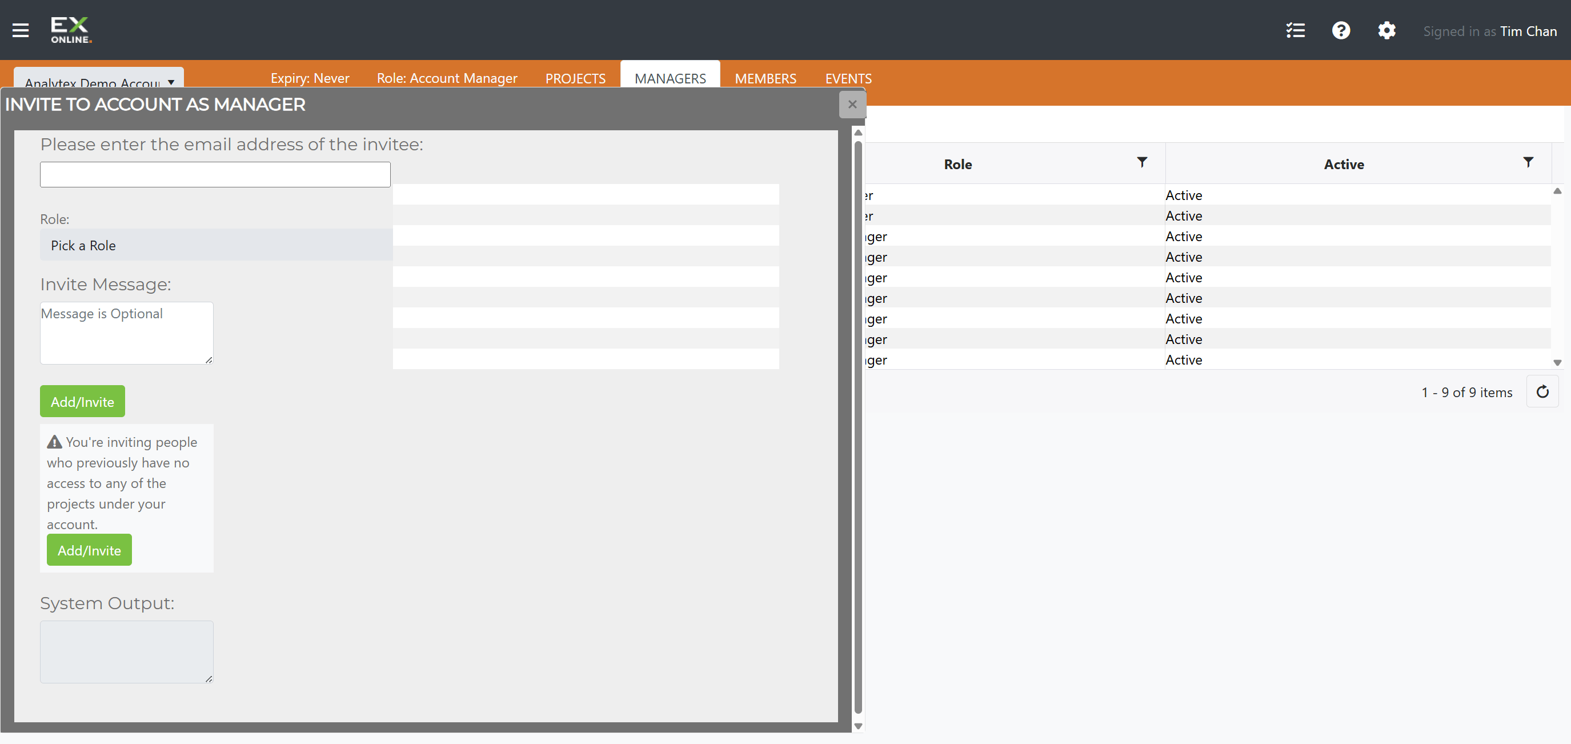Sort by the Active column header

[1344, 164]
